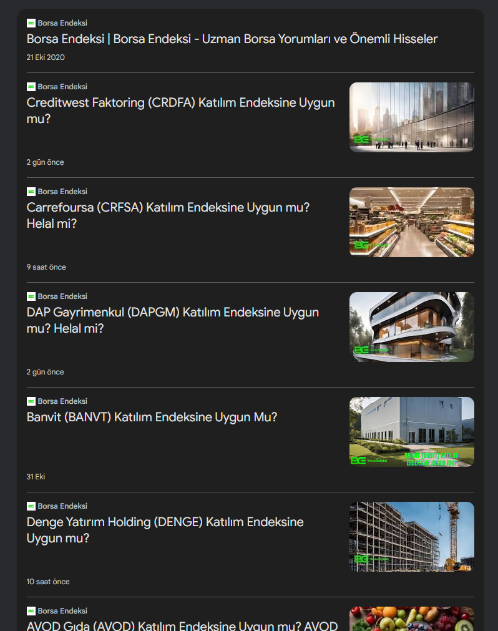Click the Borsa Endeksi source name above Creditwest
498x631 pixels.
coord(62,87)
